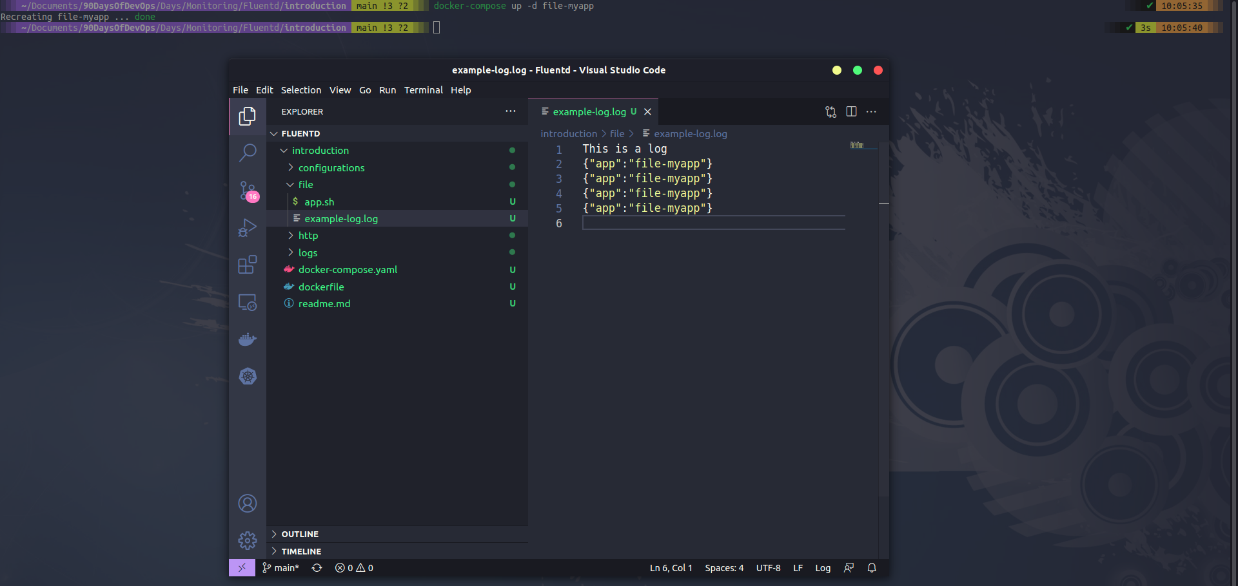Open readme.md file
The height and width of the screenshot is (586, 1238).
397,303
